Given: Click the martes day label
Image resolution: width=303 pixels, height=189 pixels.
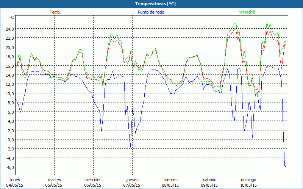Looking at the screenshot, I should coord(55,180).
